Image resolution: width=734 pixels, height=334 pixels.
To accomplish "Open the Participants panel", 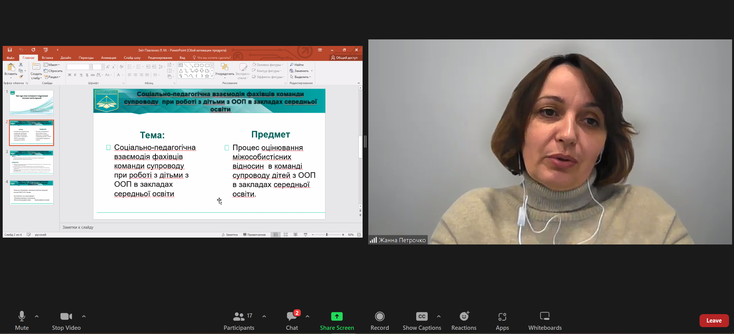I will 239,321.
